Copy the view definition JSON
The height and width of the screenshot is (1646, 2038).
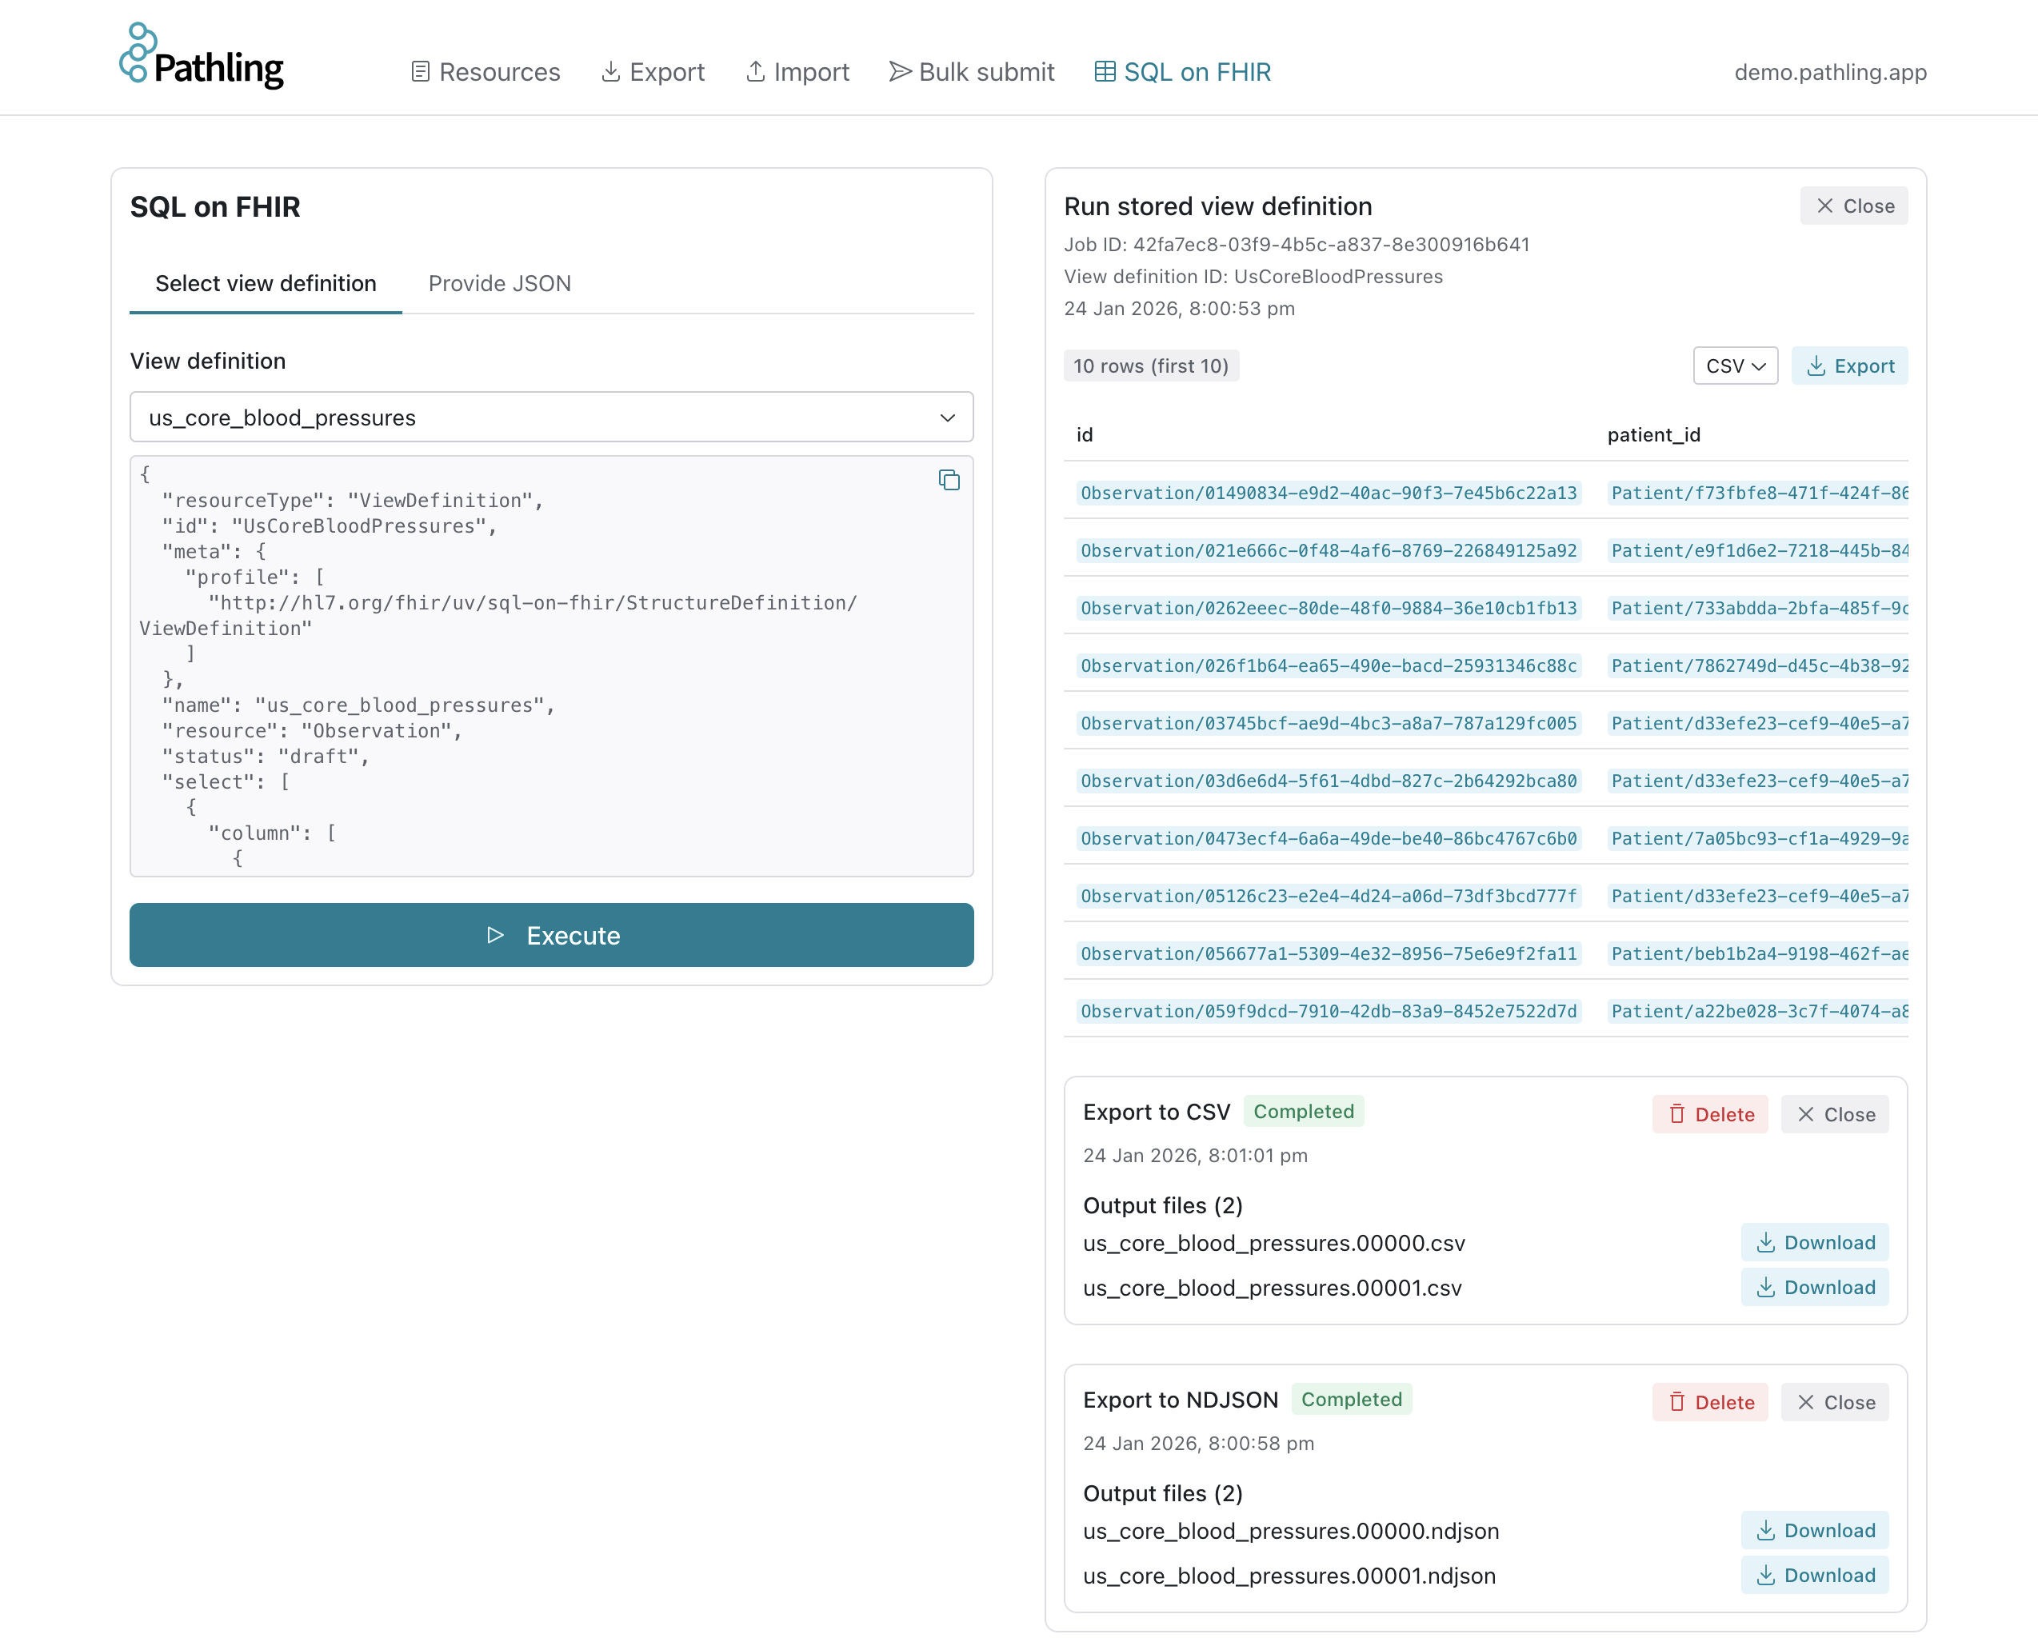point(949,481)
